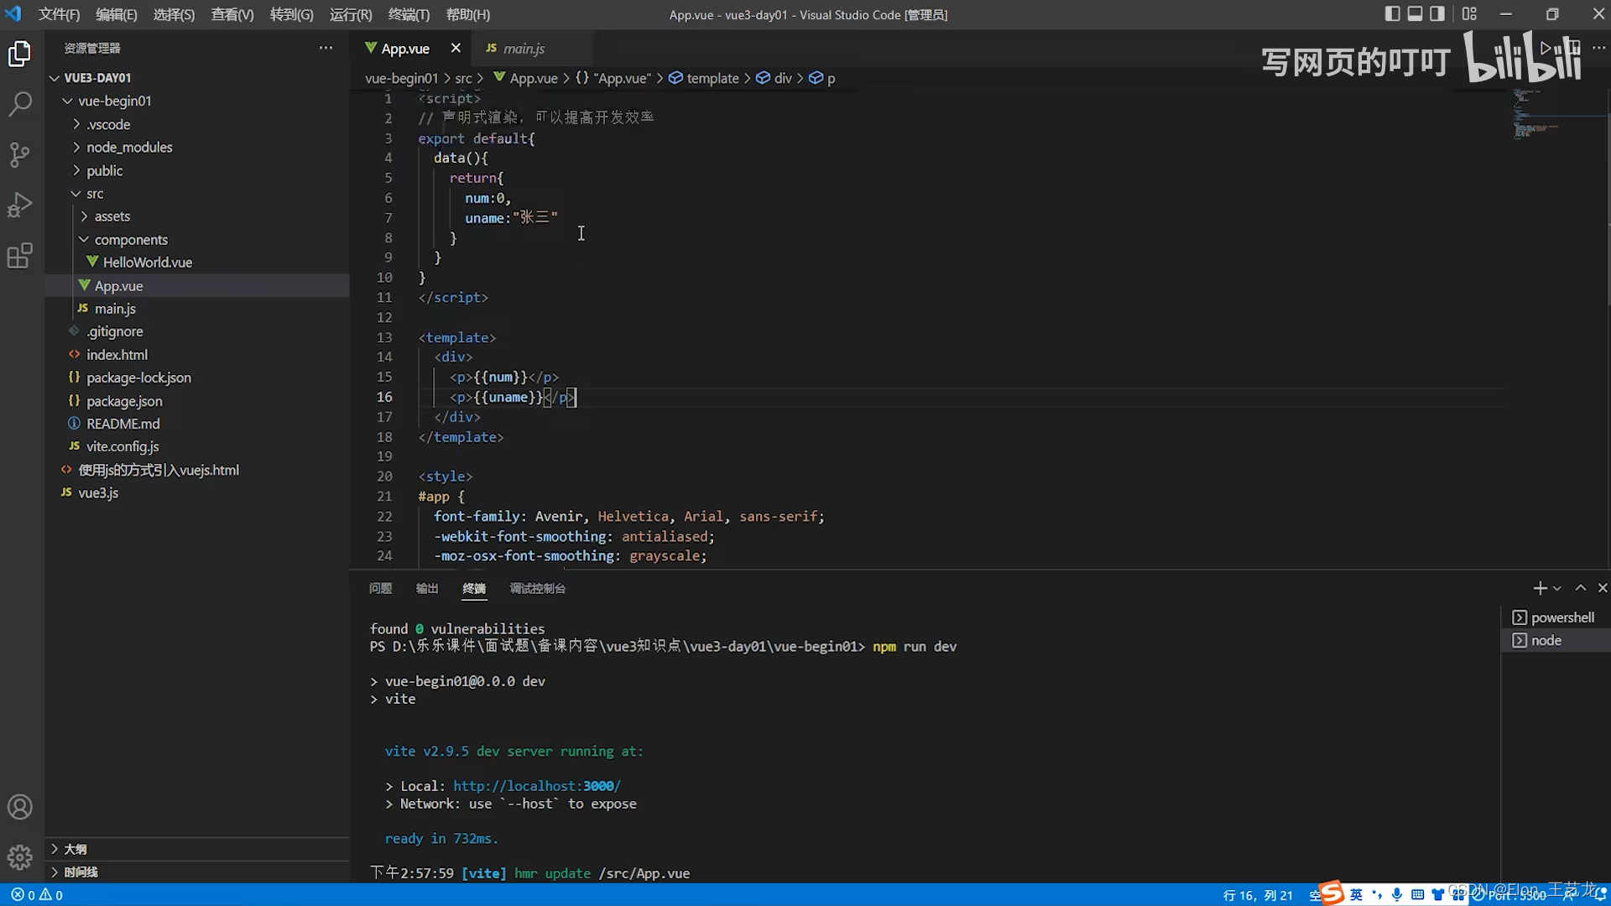Open the 文件(F) menu
1611x906 pixels.
click(59, 14)
